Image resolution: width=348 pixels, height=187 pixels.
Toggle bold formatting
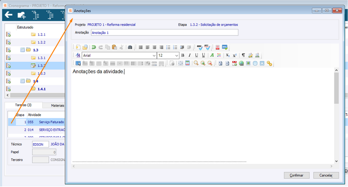tap(183, 55)
